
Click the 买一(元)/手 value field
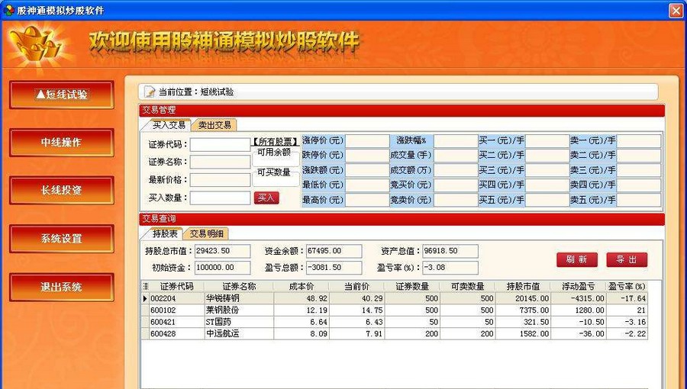tap(547, 141)
